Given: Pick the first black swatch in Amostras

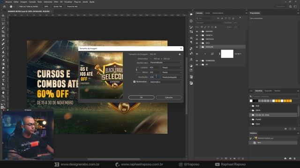Looking at the screenshot, I should 254,101.
